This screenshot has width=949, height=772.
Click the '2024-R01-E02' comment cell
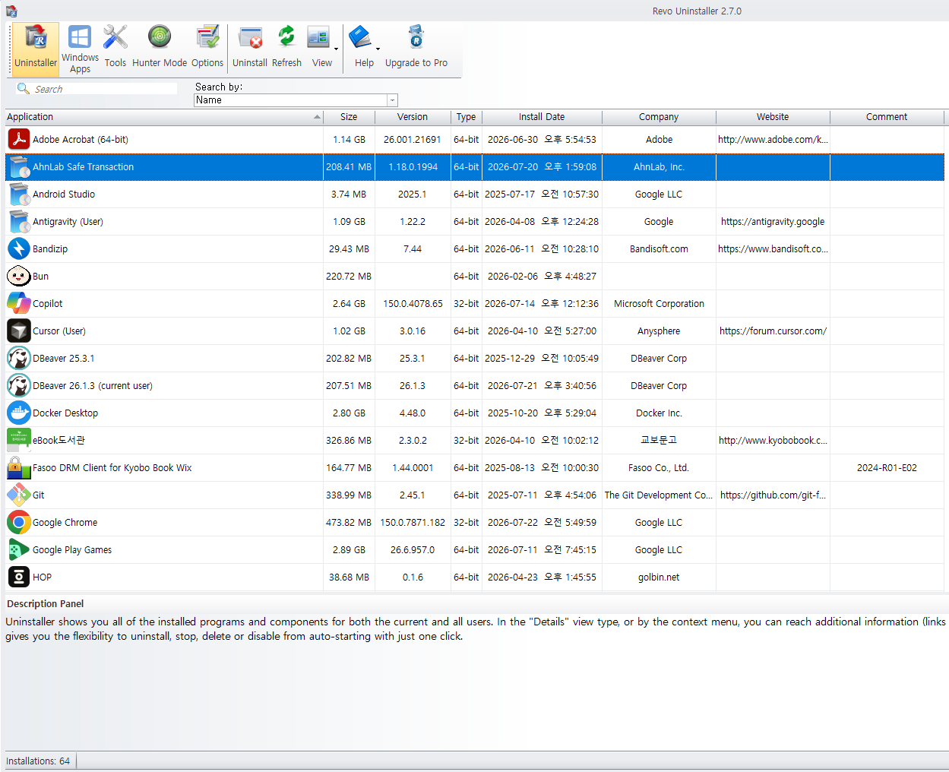[887, 468]
